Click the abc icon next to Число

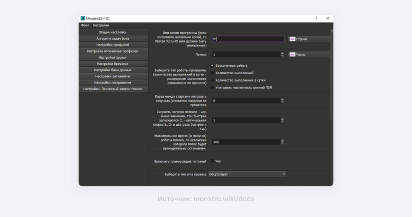[292, 55]
